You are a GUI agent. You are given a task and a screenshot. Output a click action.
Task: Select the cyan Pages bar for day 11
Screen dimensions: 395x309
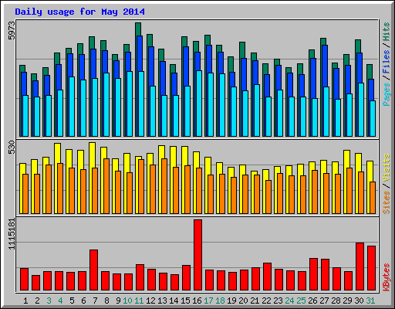(141, 104)
